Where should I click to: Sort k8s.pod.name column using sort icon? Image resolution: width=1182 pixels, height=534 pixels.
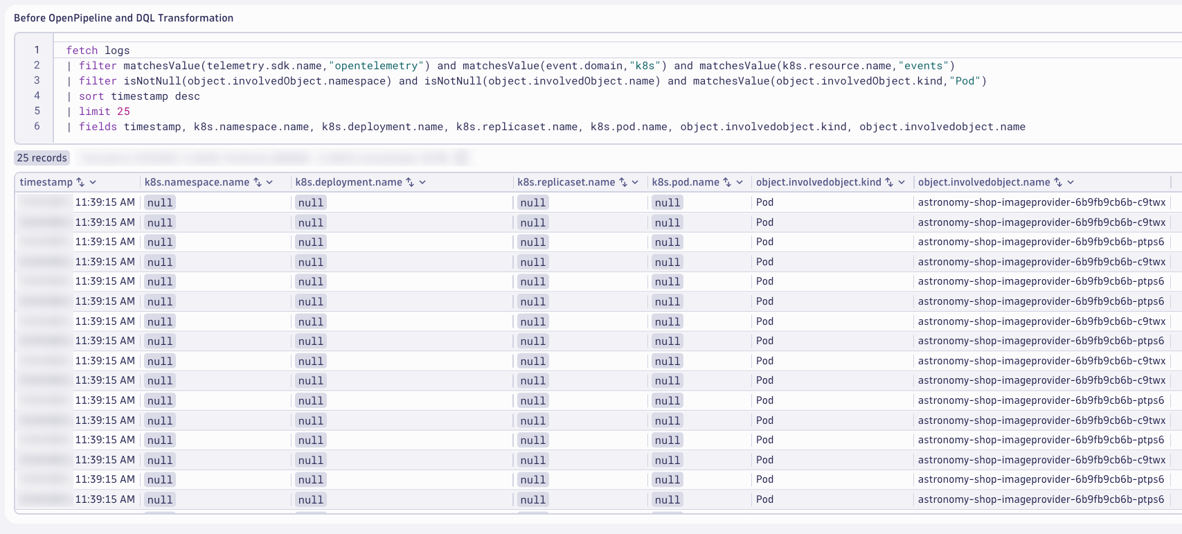[727, 182]
